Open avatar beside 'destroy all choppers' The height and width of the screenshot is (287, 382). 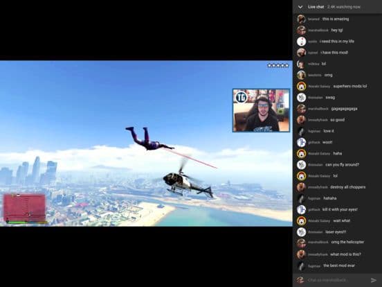(x=301, y=187)
